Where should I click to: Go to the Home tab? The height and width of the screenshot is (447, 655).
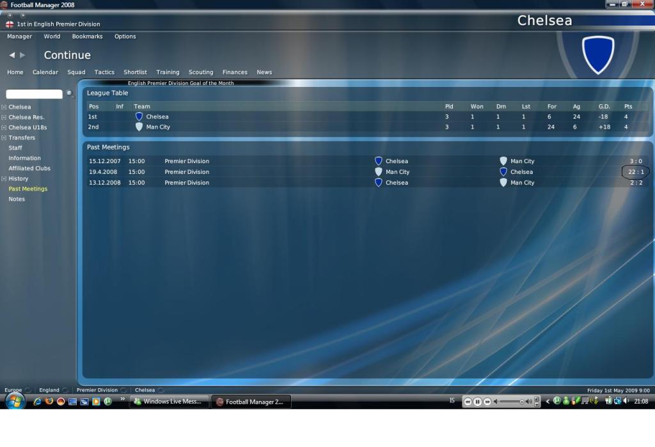[x=15, y=72]
